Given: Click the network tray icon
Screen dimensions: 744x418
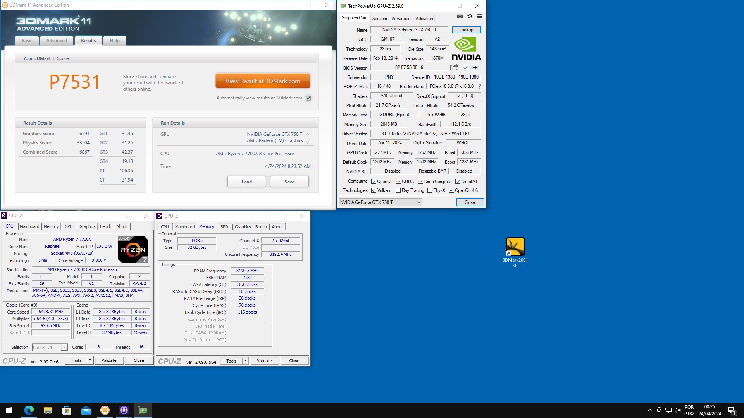Looking at the screenshot, I should [668, 410].
